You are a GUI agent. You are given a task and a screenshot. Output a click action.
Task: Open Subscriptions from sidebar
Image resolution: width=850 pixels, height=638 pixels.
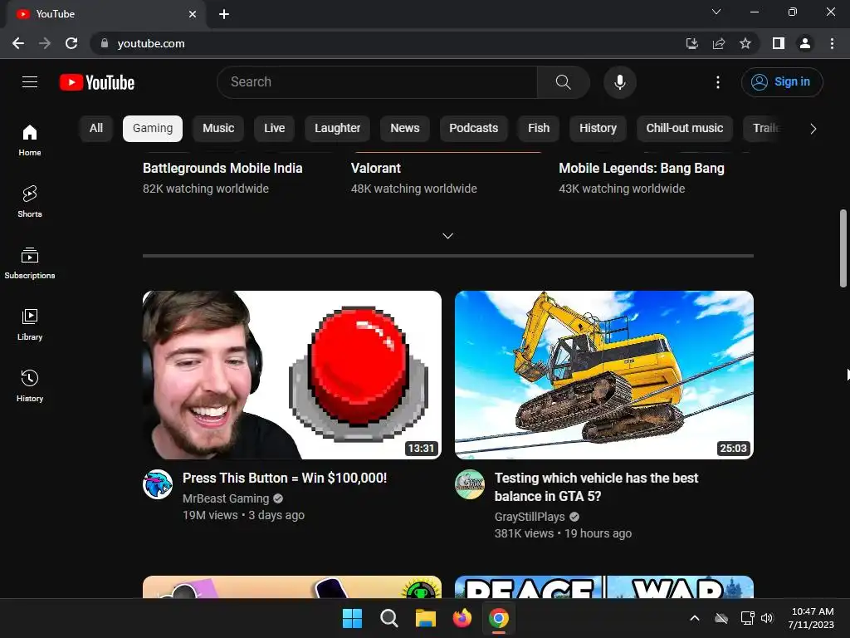coord(30,263)
